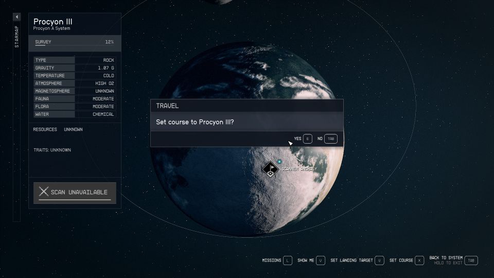Image resolution: width=494 pixels, height=278 pixels.
Task: Collapse the Starmap panel with the arrow icon
Action: 16,16
